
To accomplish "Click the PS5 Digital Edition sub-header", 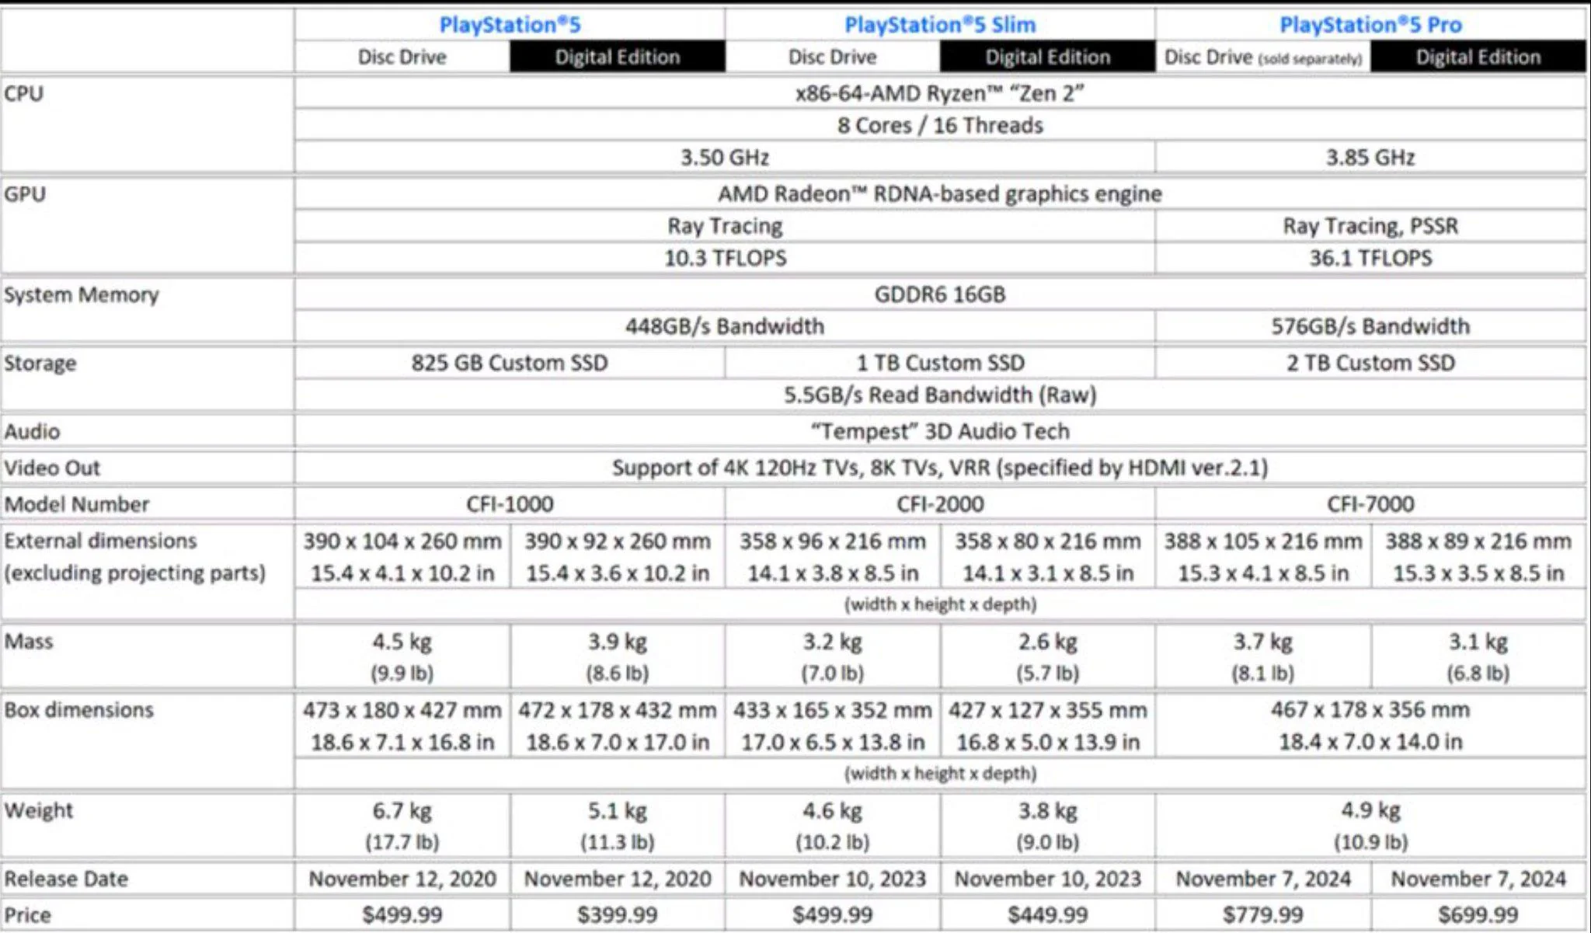I will [618, 57].
